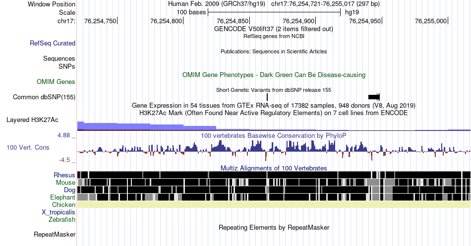Open the OMIM Gene Phenotypes track title

tap(274, 75)
